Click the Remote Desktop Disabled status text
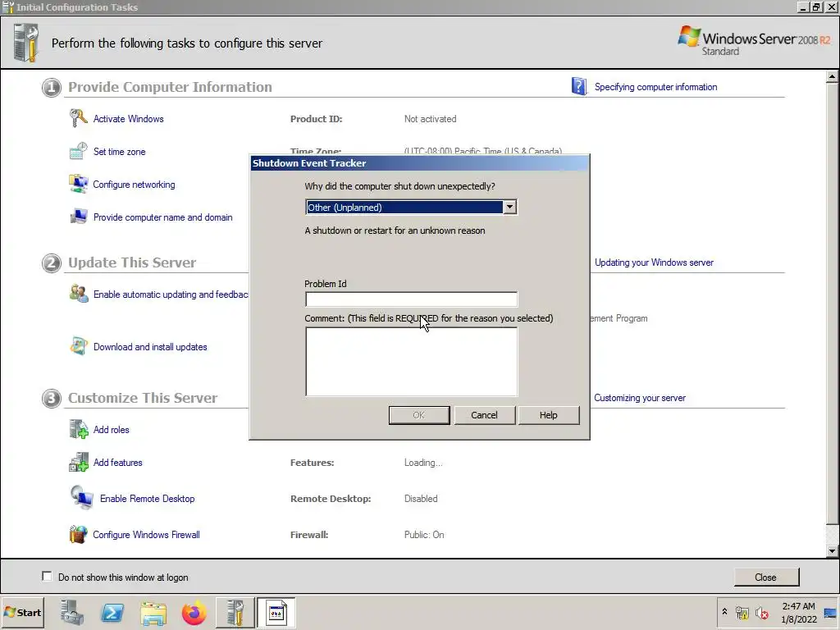 tap(421, 498)
